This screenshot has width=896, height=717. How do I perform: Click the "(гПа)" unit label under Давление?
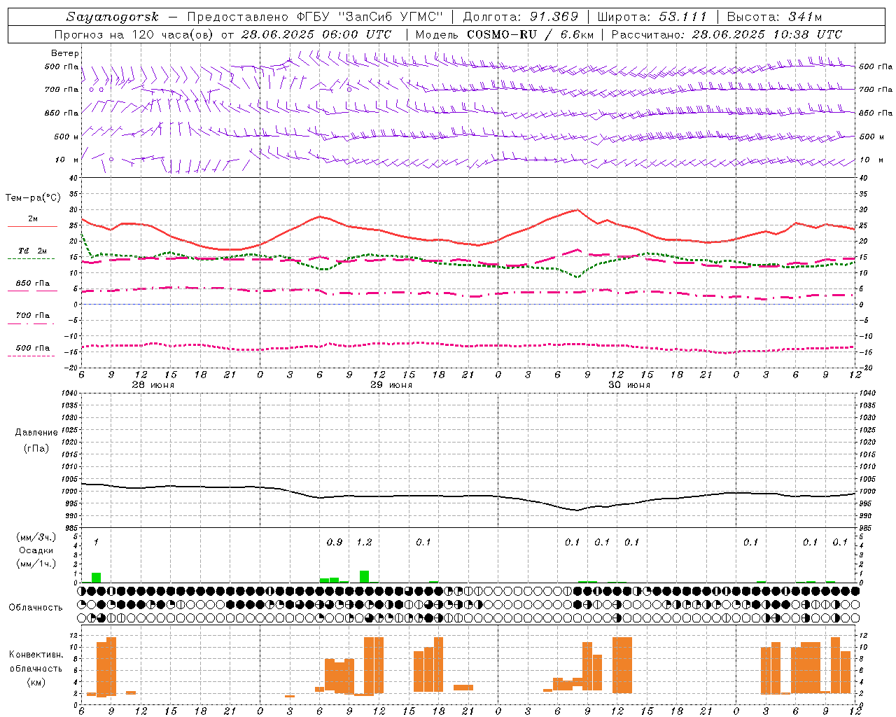tap(36, 448)
